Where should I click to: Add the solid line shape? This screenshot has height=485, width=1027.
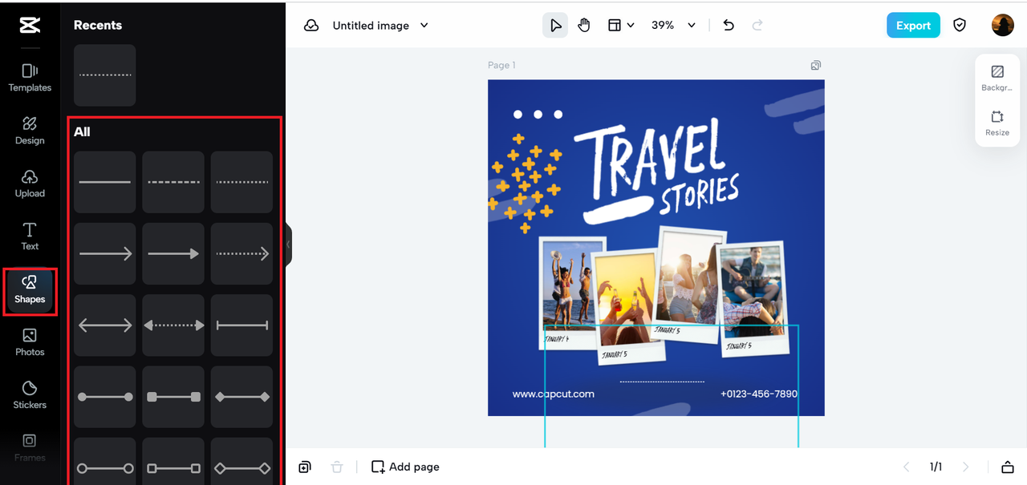click(104, 182)
